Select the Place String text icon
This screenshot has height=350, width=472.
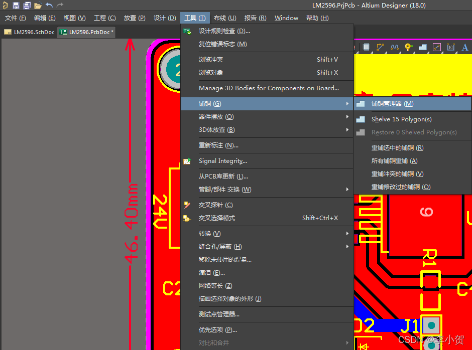pyautogui.click(x=465, y=47)
